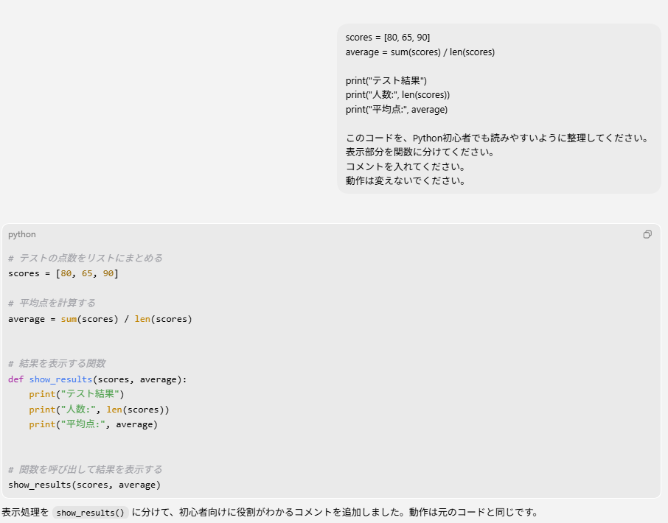
Task: Click the copy code icon in the code block
Action: coord(647,234)
